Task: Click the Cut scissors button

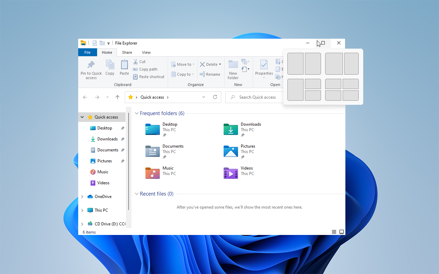Action: [x=139, y=62]
